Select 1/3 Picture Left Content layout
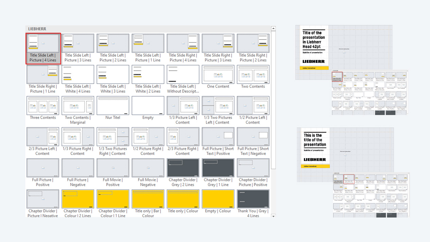The width and height of the screenshot is (430, 242). click(x=183, y=106)
